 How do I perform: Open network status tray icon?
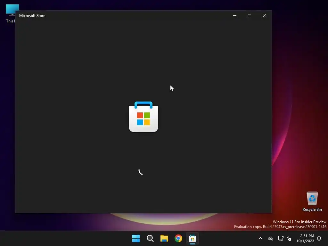[x=281, y=238]
